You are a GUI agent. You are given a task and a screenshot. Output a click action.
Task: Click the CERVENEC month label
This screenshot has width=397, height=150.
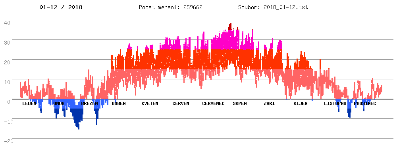[213, 103]
